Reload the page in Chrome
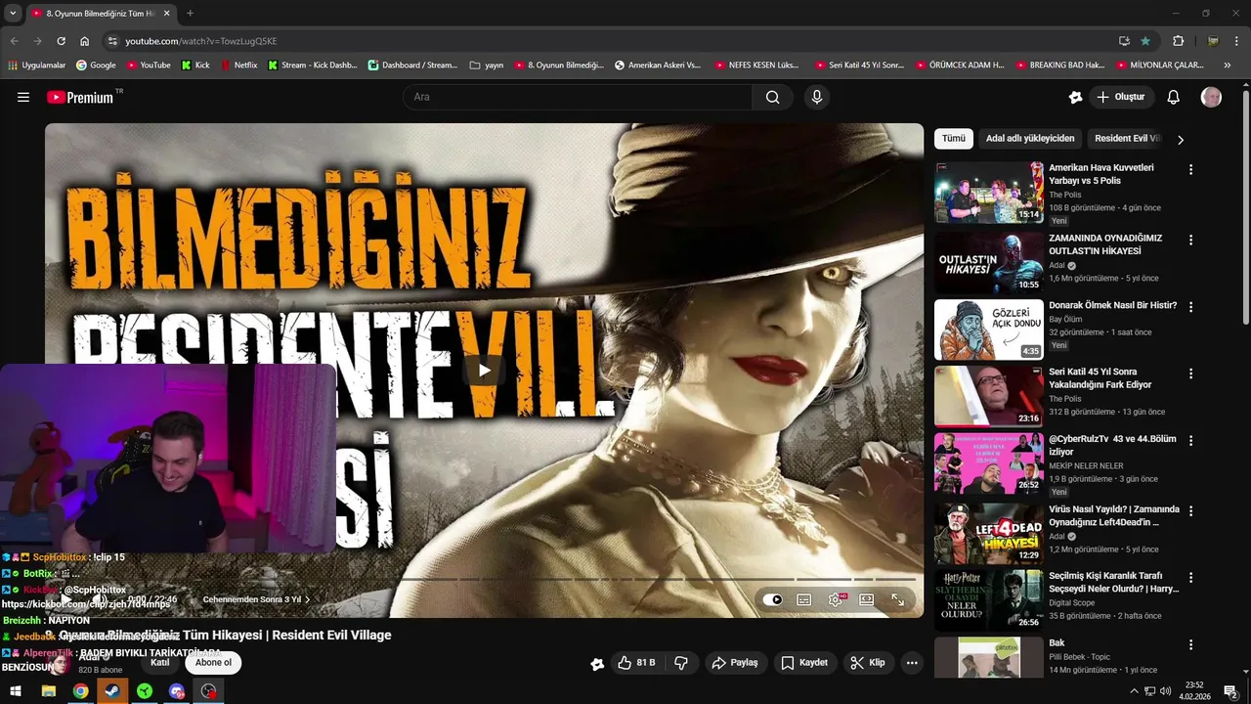Screen dimensions: 1251x704 coord(61,41)
